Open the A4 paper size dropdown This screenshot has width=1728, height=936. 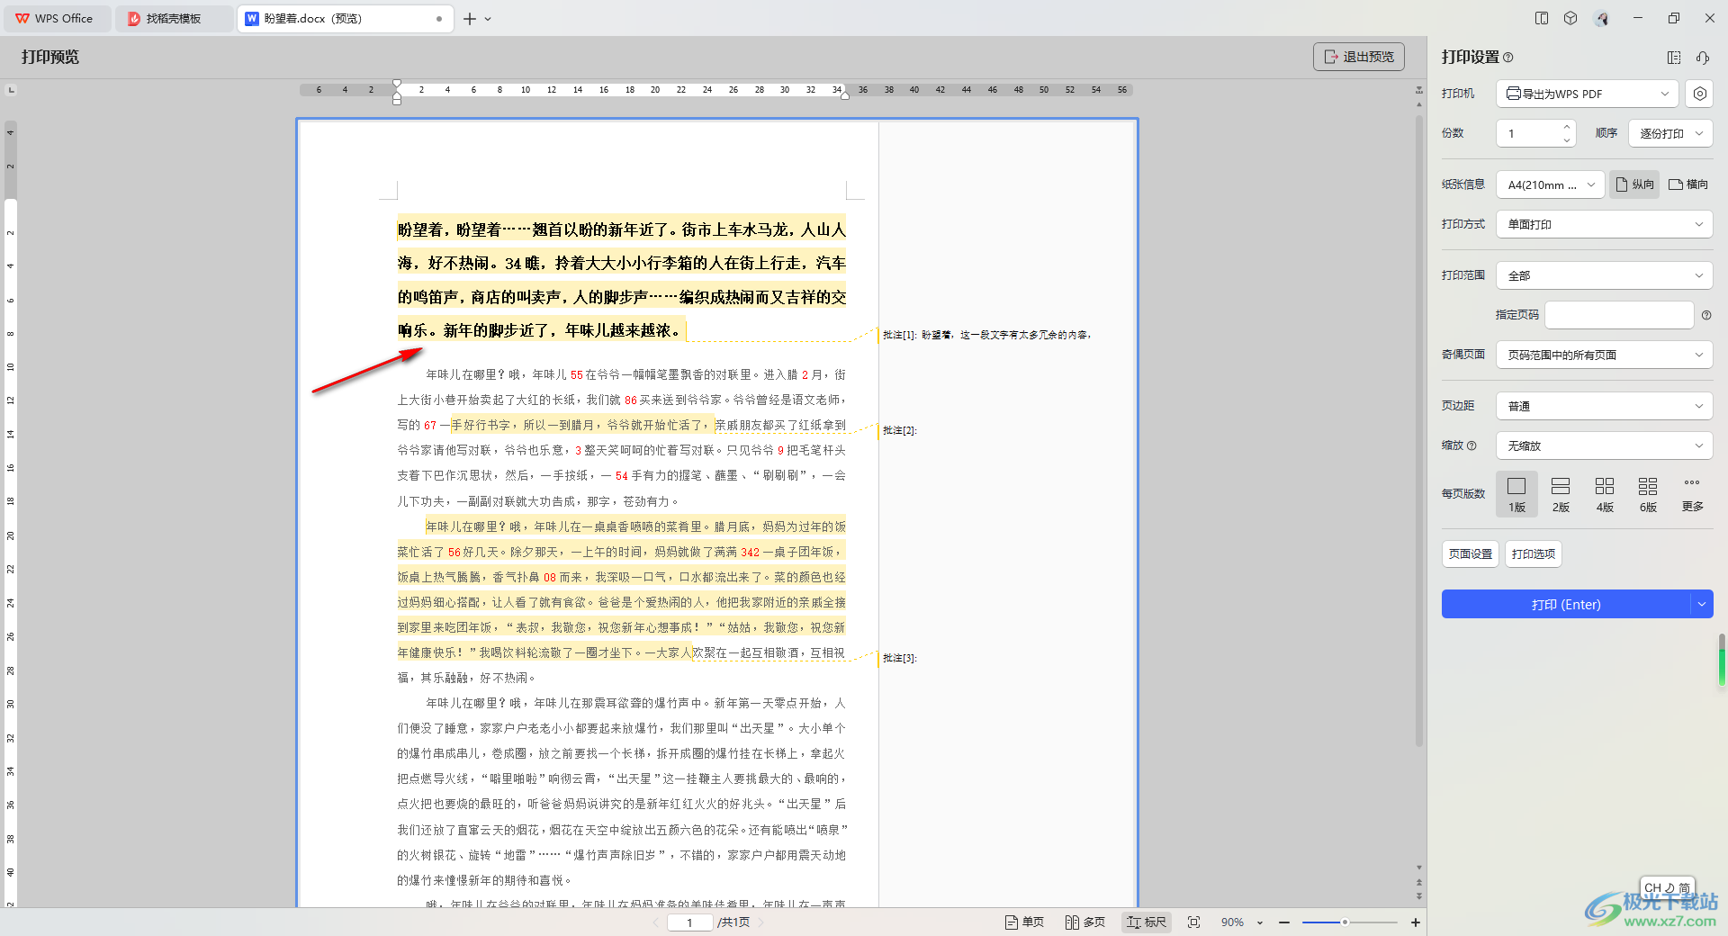pyautogui.click(x=1551, y=184)
